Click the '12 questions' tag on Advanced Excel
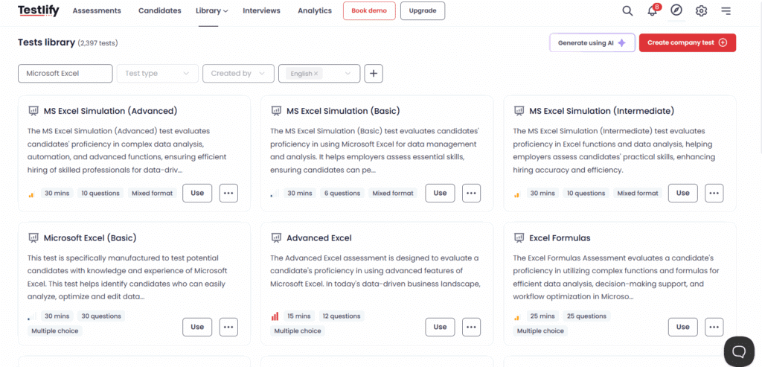This screenshot has height=367, width=762. (x=341, y=316)
